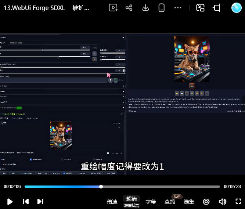
Task: Toggle the 允许预览 allow preview checkbox
Action: pos(62,159)
